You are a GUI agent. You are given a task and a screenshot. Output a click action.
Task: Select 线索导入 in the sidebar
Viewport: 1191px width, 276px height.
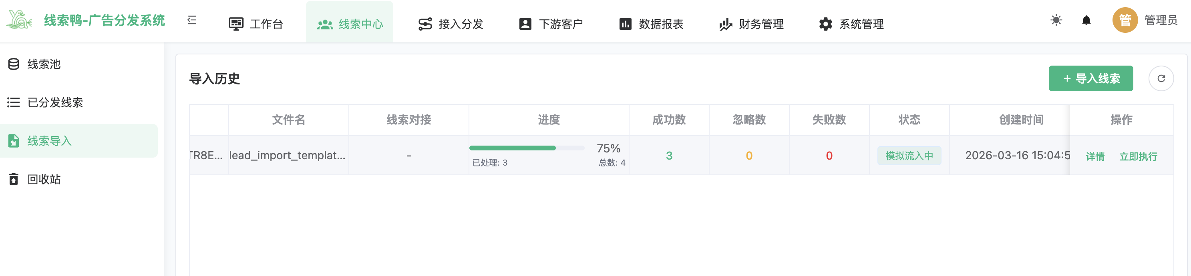(50, 141)
